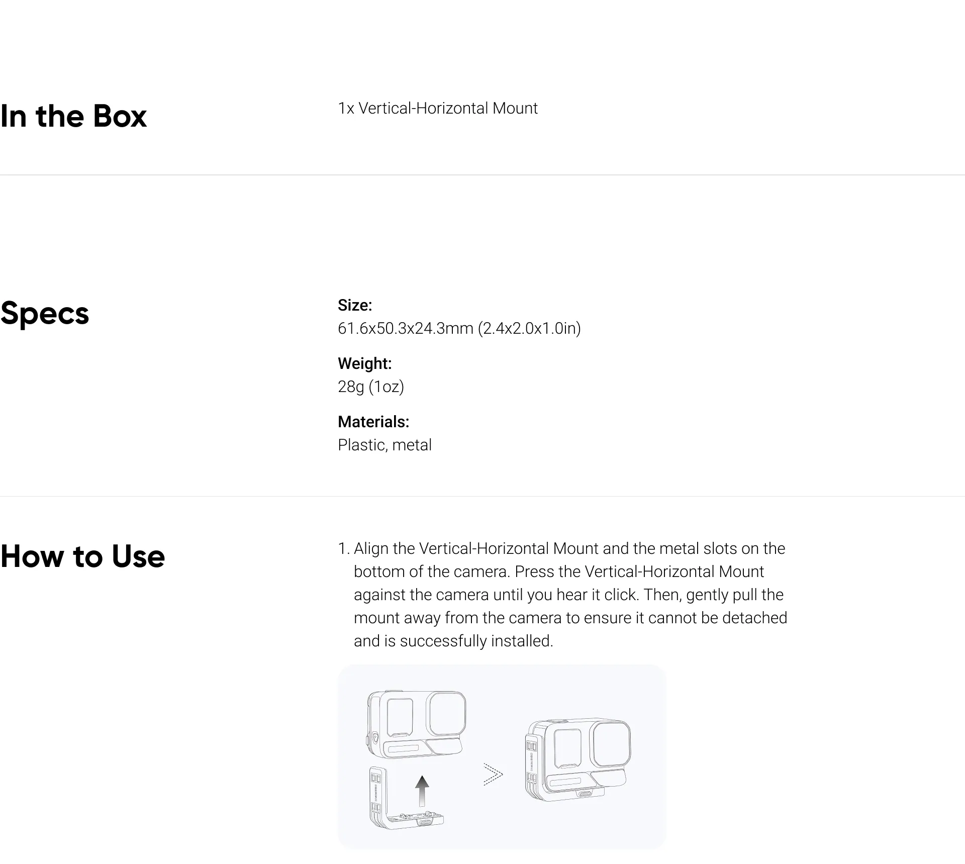Click the lens on the assembled camera drawing

(x=611, y=742)
